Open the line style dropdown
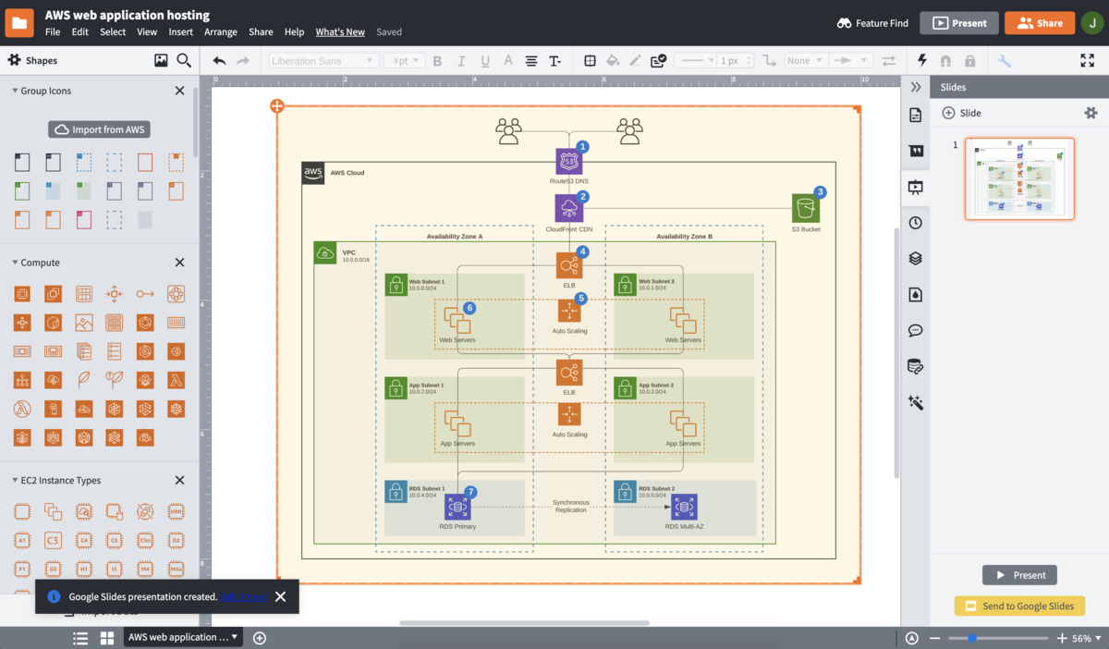Screen dimensions: 1109x649 pos(696,61)
